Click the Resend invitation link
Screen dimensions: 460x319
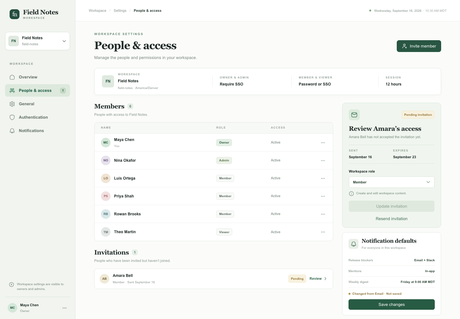point(392,219)
